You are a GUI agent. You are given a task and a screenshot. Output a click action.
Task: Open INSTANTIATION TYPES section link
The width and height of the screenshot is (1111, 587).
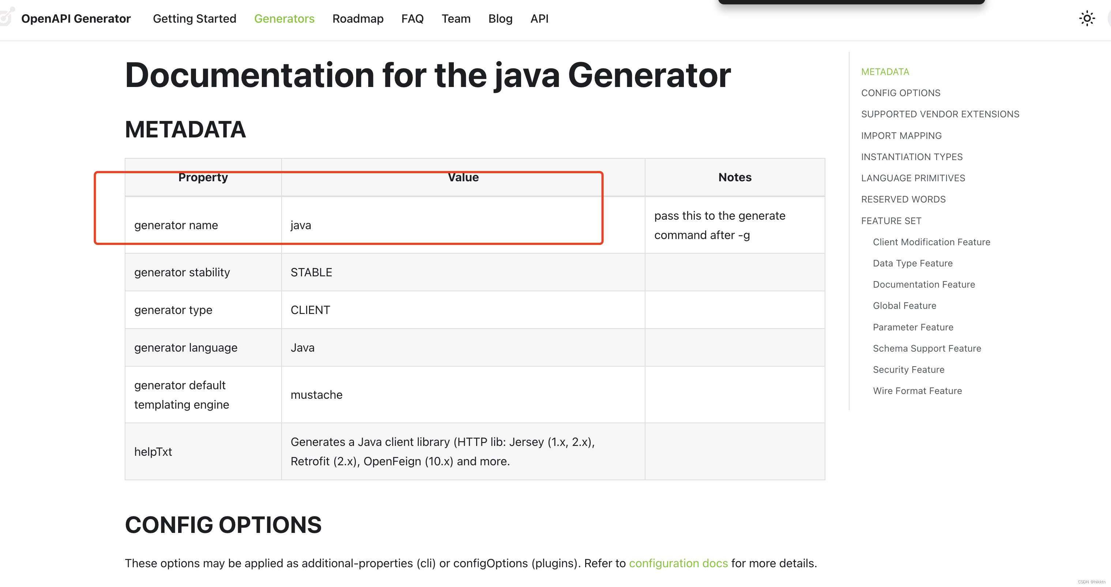912,157
